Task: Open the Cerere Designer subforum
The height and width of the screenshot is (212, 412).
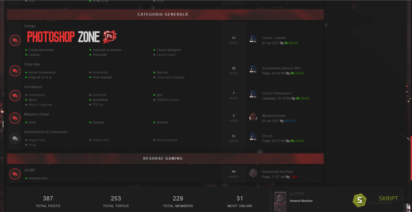Action: [x=168, y=50]
